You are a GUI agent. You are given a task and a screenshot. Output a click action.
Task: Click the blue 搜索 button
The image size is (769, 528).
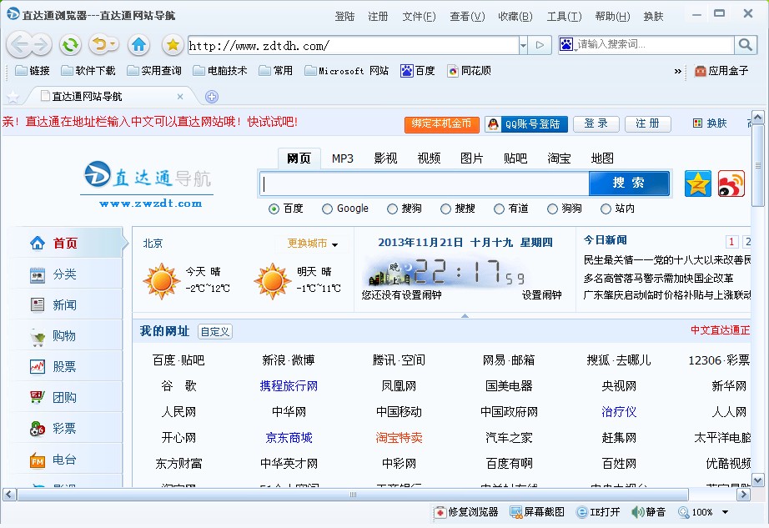(x=629, y=184)
